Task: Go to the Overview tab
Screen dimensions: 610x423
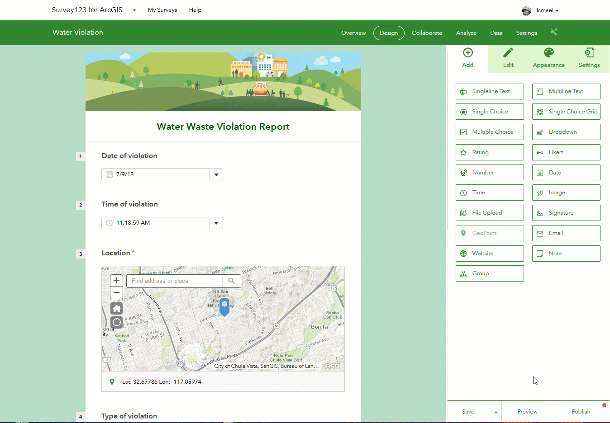Action: [x=353, y=33]
